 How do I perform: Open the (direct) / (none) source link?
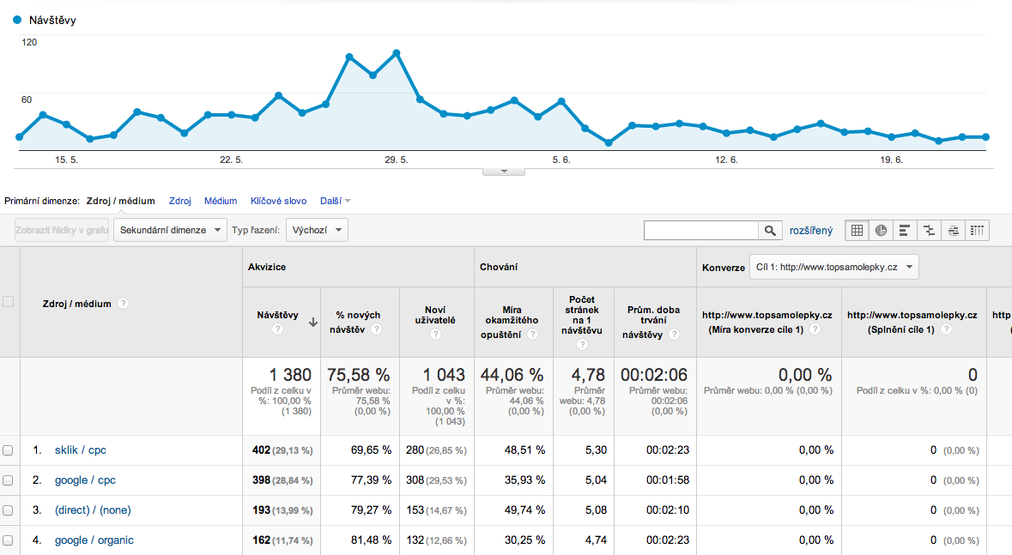[x=93, y=510]
